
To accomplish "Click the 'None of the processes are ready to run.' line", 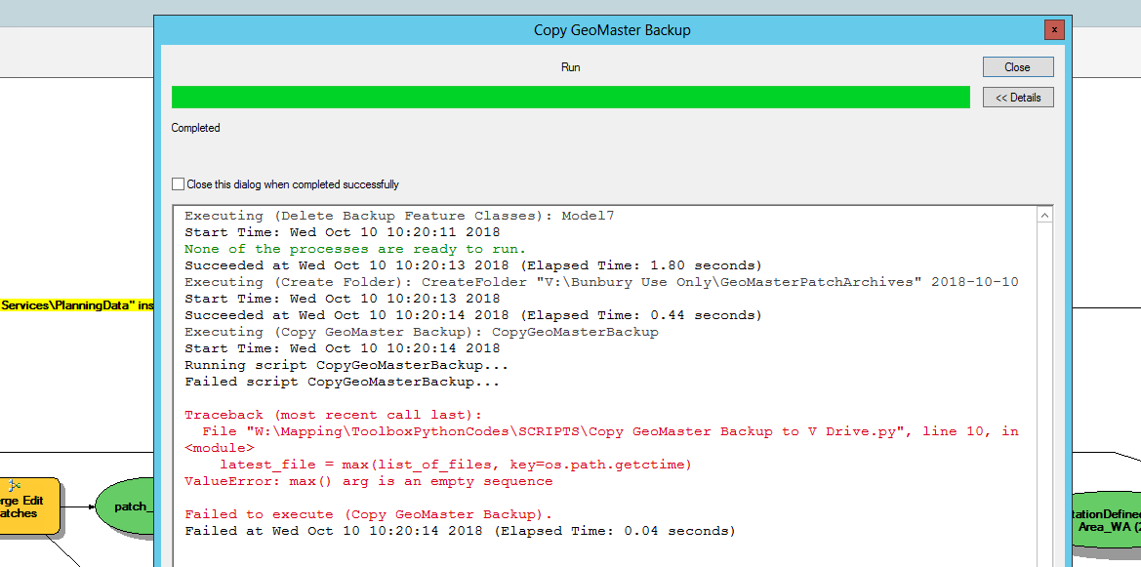I will coord(355,248).
